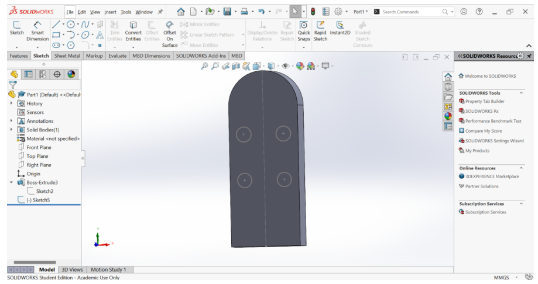Click the tree filter funnel icon
Viewport: 538px width, 284px height.
(x=13, y=85)
